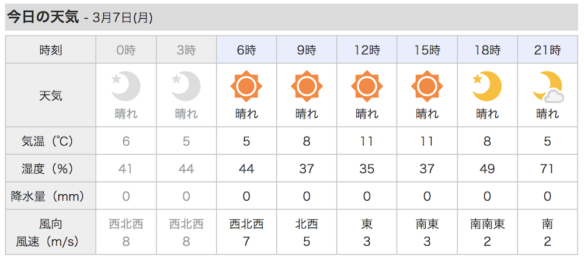Select the sun icon for 6時
584x259 pixels.
point(246,86)
